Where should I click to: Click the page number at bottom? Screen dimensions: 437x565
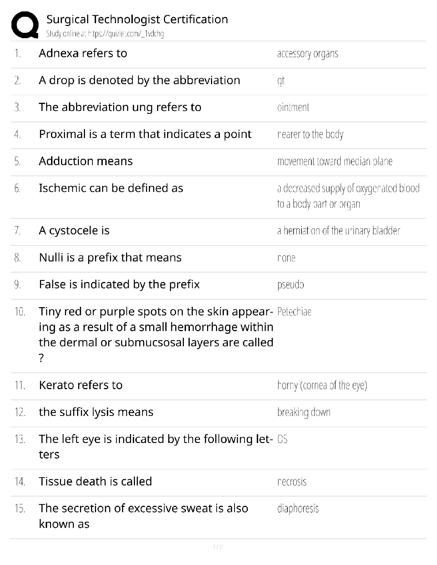(x=218, y=547)
